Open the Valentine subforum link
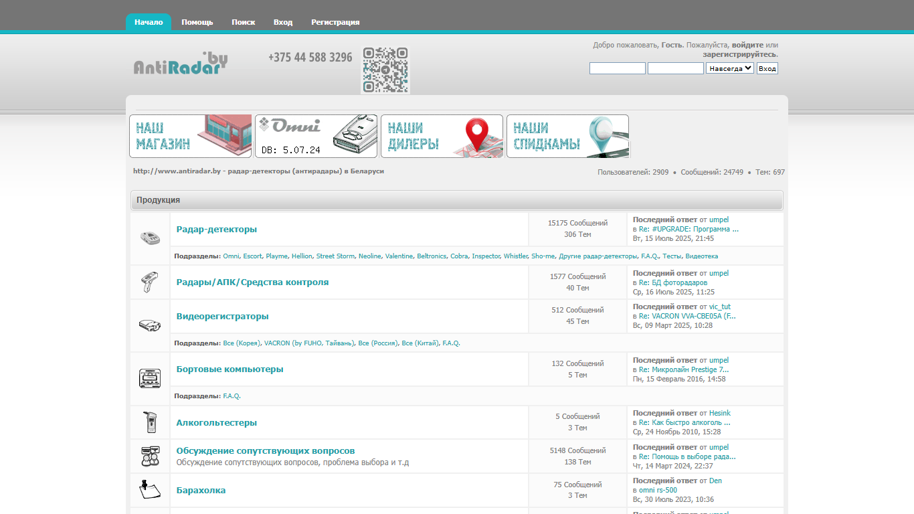The image size is (914, 514). point(399,256)
